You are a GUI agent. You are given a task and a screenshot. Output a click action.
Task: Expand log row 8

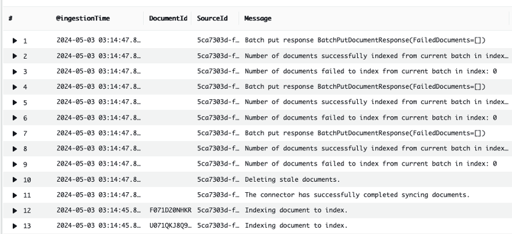15,149
